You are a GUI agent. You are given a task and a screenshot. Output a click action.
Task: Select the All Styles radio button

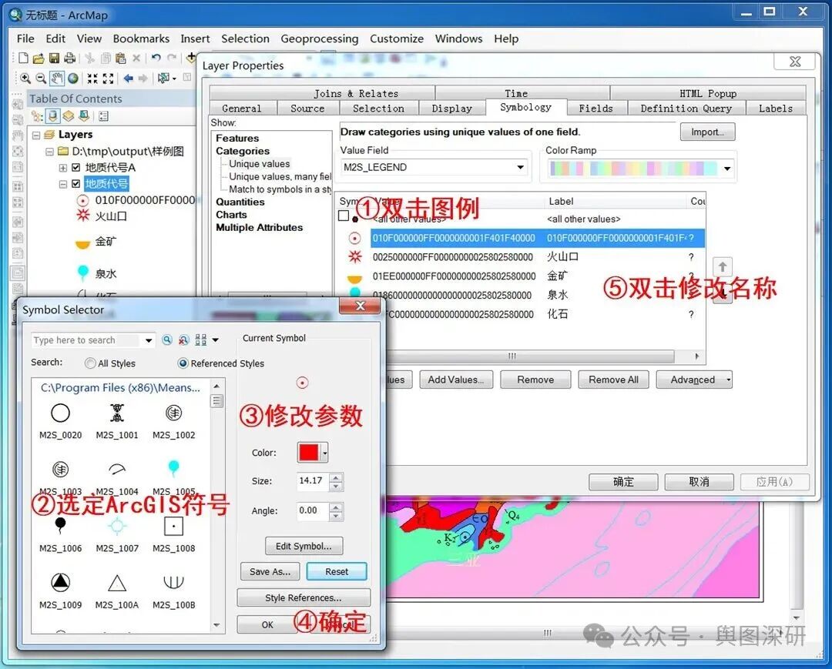pos(90,363)
